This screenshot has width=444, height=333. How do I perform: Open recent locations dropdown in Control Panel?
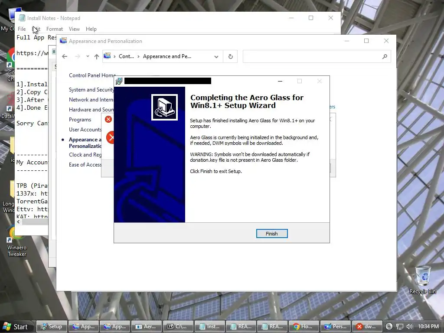tap(88, 56)
